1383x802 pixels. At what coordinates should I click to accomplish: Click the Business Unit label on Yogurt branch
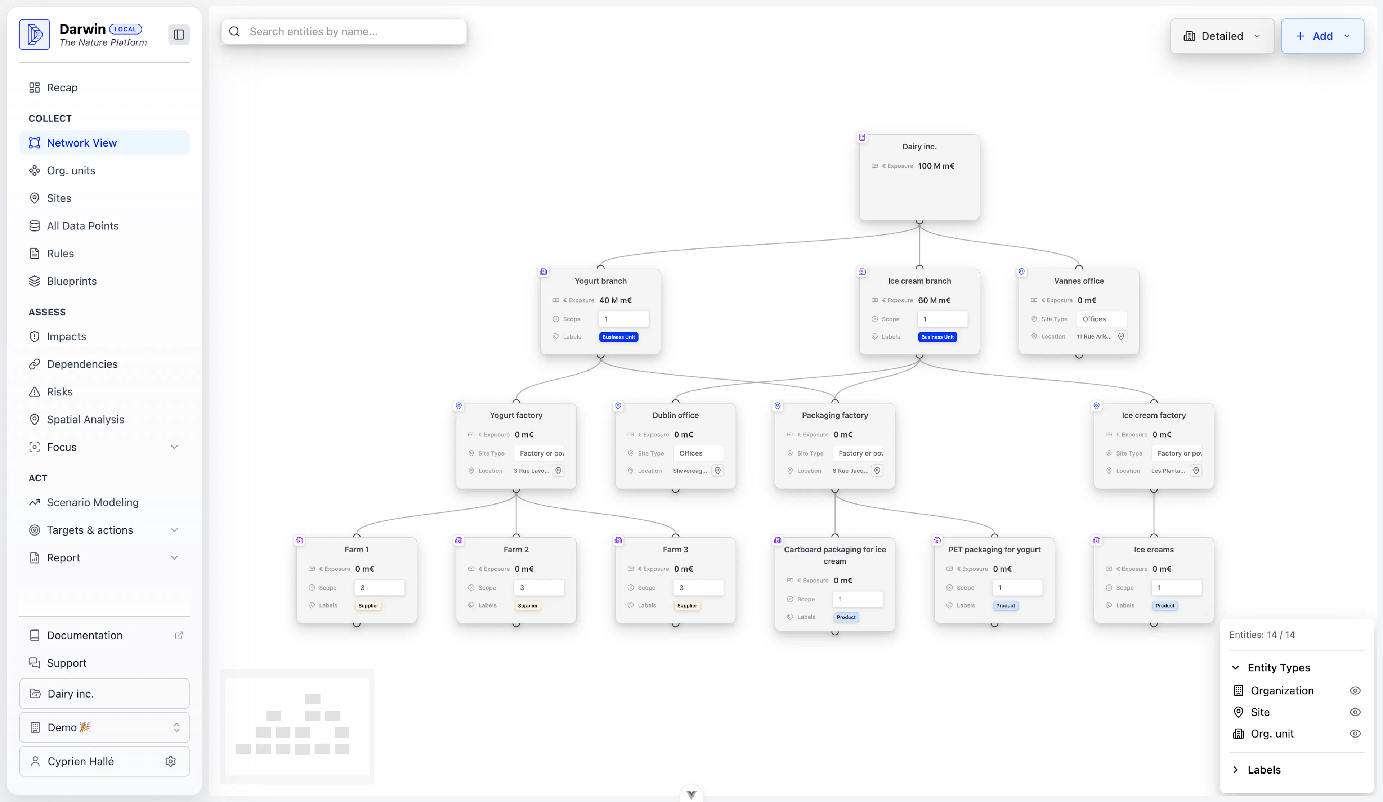click(x=618, y=337)
